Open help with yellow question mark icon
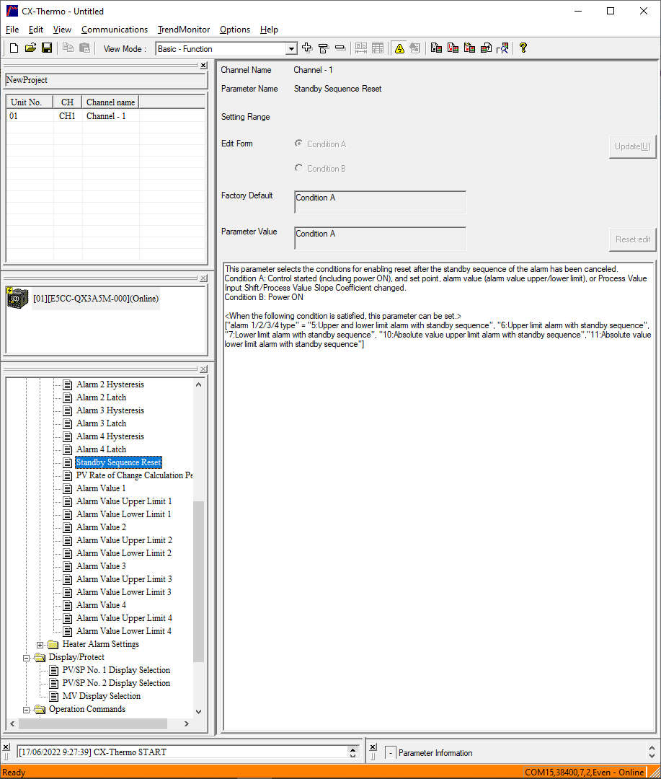 (x=523, y=48)
